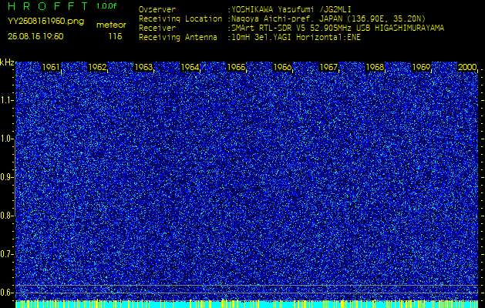Click the 'Ovserver' field label
The height and width of the screenshot is (308, 485).
(x=157, y=9)
